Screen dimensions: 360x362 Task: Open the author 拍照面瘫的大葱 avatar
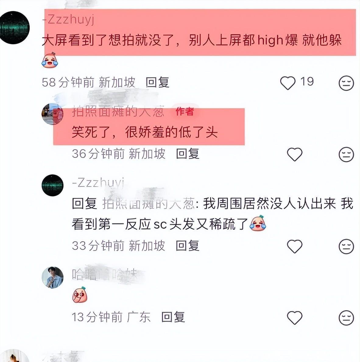(x=52, y=114)
